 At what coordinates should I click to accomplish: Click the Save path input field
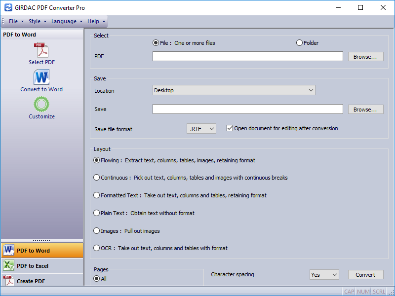coord(248,109)
